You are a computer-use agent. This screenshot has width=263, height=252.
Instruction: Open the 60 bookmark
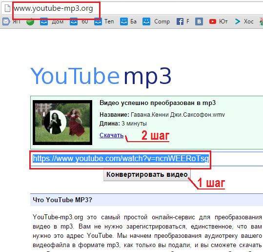point(79,21)
